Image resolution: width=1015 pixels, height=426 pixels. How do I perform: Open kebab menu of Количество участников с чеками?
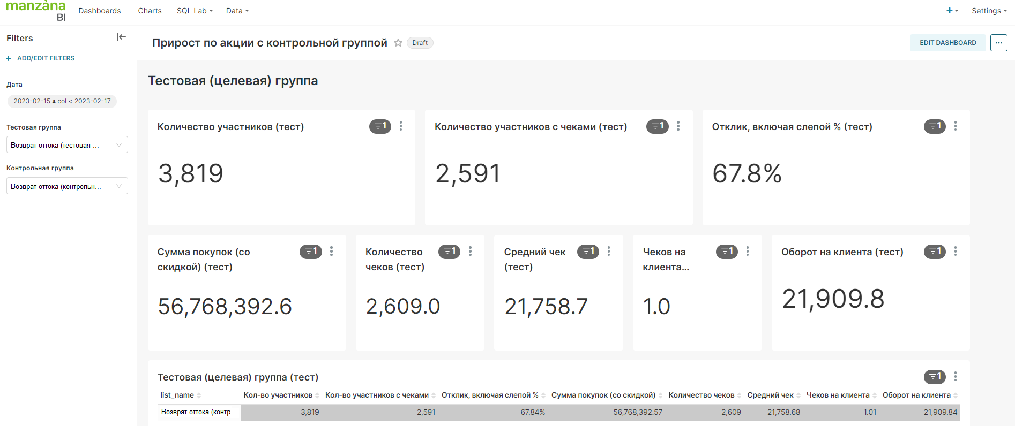tap(678, 126)
